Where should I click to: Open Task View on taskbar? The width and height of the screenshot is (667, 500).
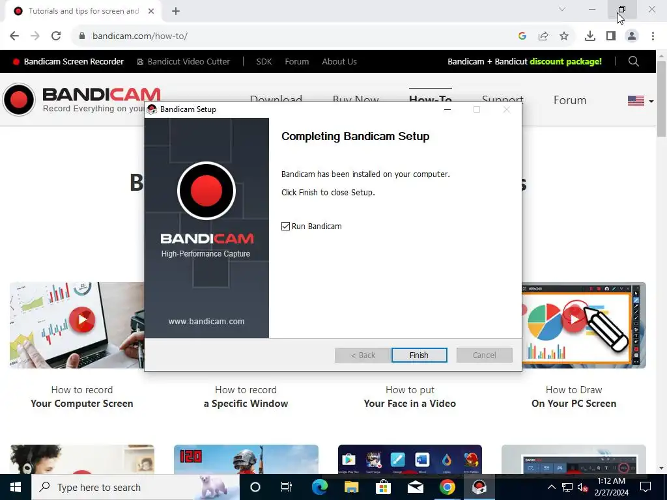pos(287,487)
